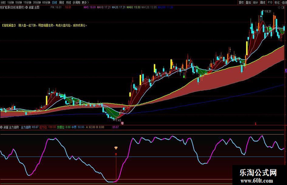This screenshot has height=185, width=287.
Task: Click the 启富 主图 indicator name
Action: pyautogui.click(x=34, y=7)
